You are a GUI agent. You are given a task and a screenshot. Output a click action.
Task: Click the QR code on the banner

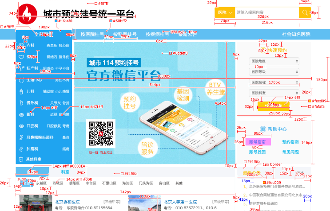(x=101, y=133)
